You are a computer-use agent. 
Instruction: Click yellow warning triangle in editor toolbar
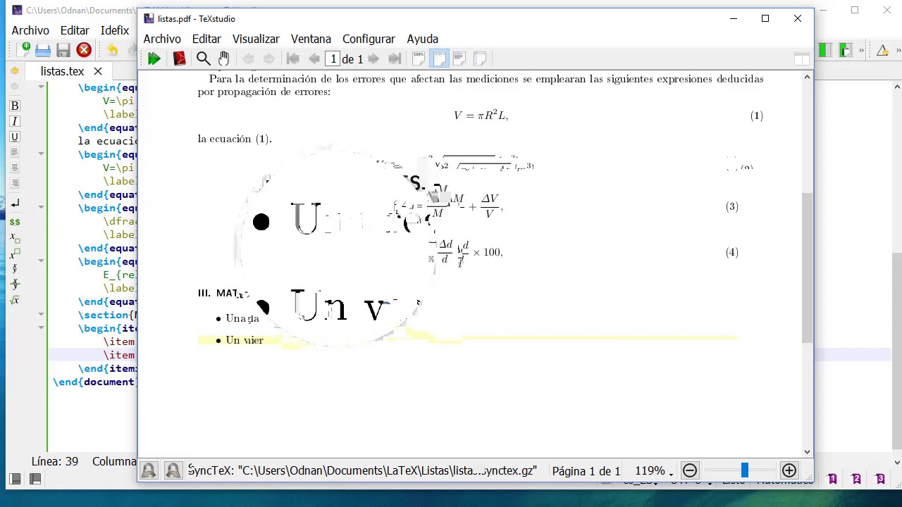point(882,50)
